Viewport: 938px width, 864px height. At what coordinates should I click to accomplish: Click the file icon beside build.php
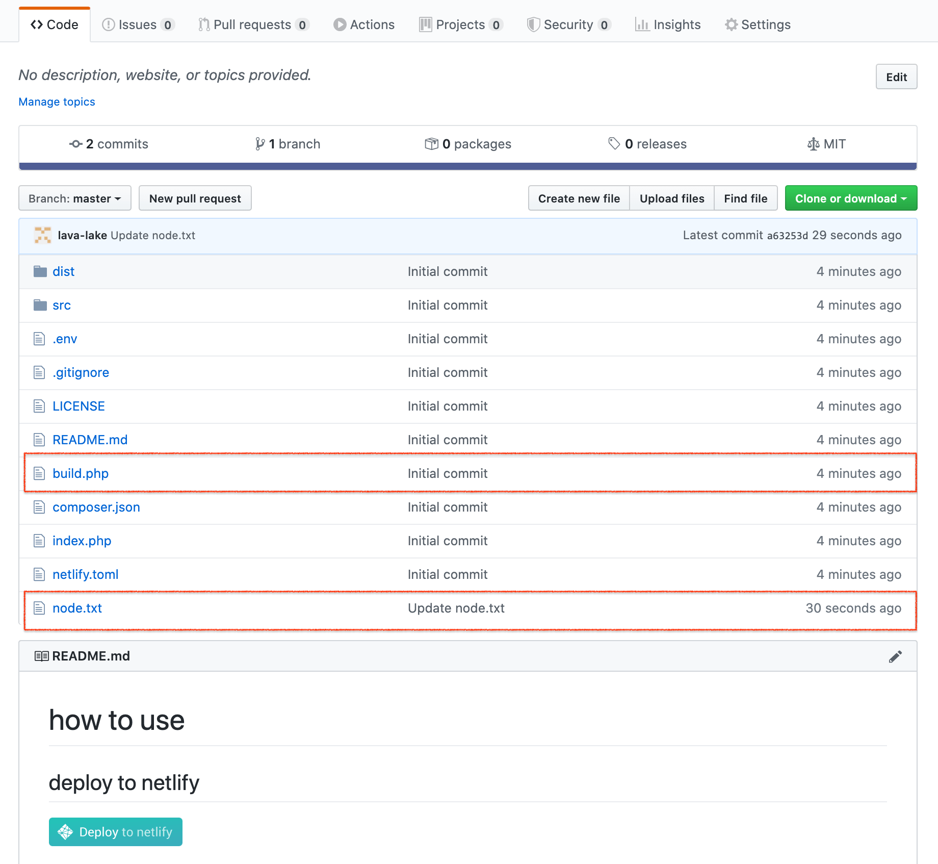pos(39,473)
